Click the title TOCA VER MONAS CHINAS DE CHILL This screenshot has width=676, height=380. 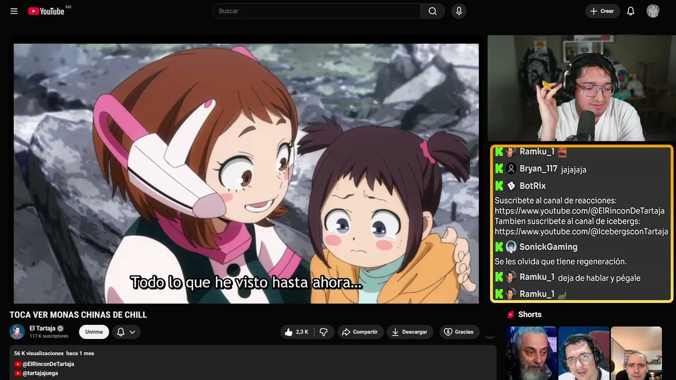point(78,315)
